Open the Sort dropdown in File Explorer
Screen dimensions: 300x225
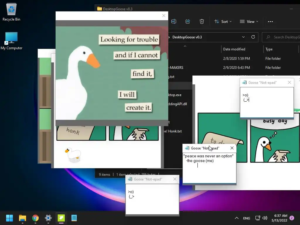click(223, 22)
